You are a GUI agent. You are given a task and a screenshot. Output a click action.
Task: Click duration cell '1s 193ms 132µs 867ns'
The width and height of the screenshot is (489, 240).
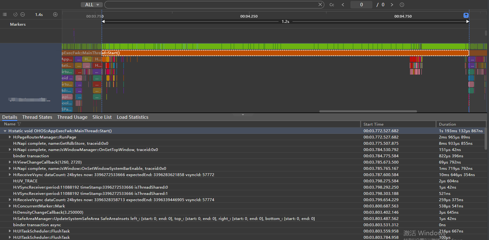(x=461, y=131)
